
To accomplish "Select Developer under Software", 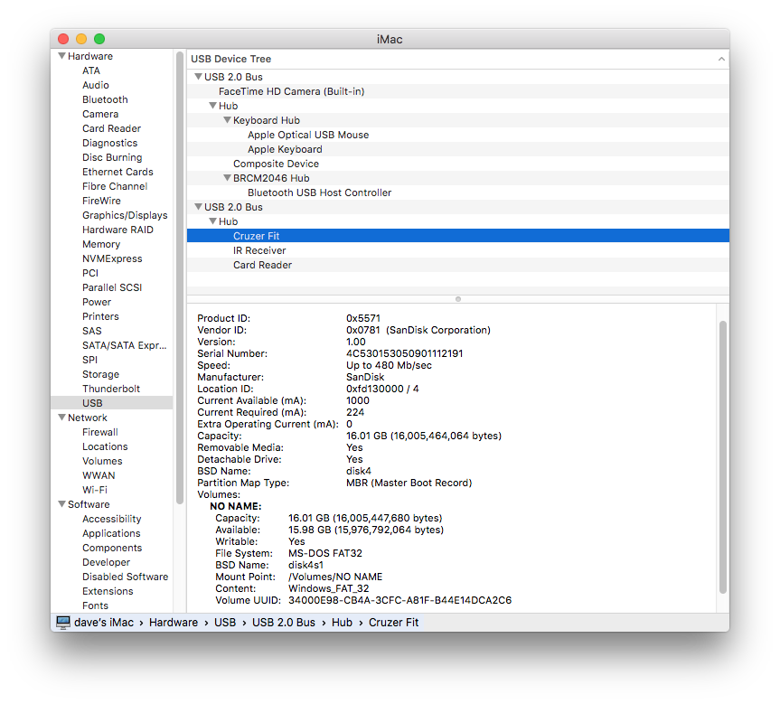I will point(106,562).
